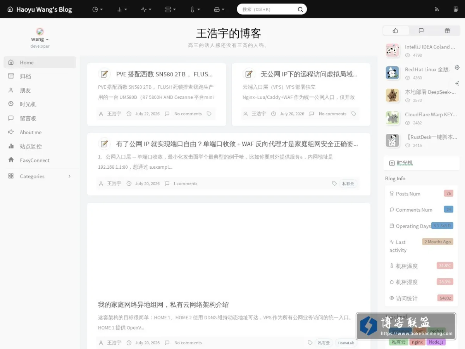
Task: Click 私有云 tag on 有了公网 IP post
Action: (x=348, y=183)
